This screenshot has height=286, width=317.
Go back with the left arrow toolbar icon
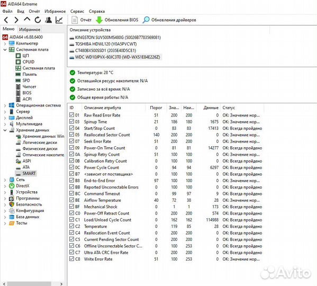pos(6,20)
